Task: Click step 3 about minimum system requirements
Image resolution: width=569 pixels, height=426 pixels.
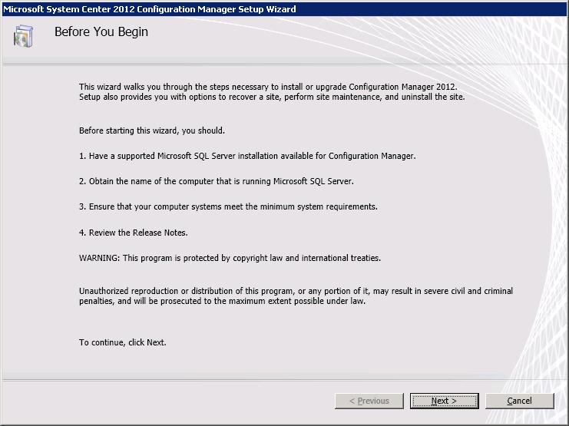Action: click(228, 206)
